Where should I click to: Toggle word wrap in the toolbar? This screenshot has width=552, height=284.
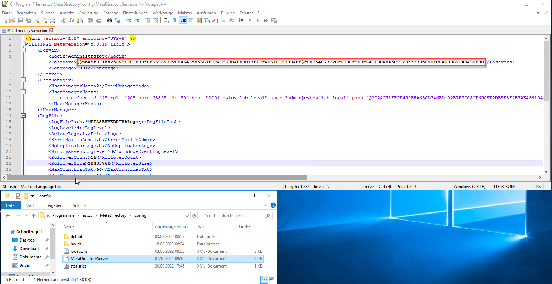166,20
